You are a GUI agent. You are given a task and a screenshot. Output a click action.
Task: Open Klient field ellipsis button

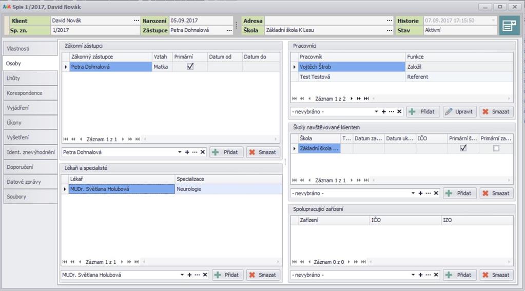[137, 21]
